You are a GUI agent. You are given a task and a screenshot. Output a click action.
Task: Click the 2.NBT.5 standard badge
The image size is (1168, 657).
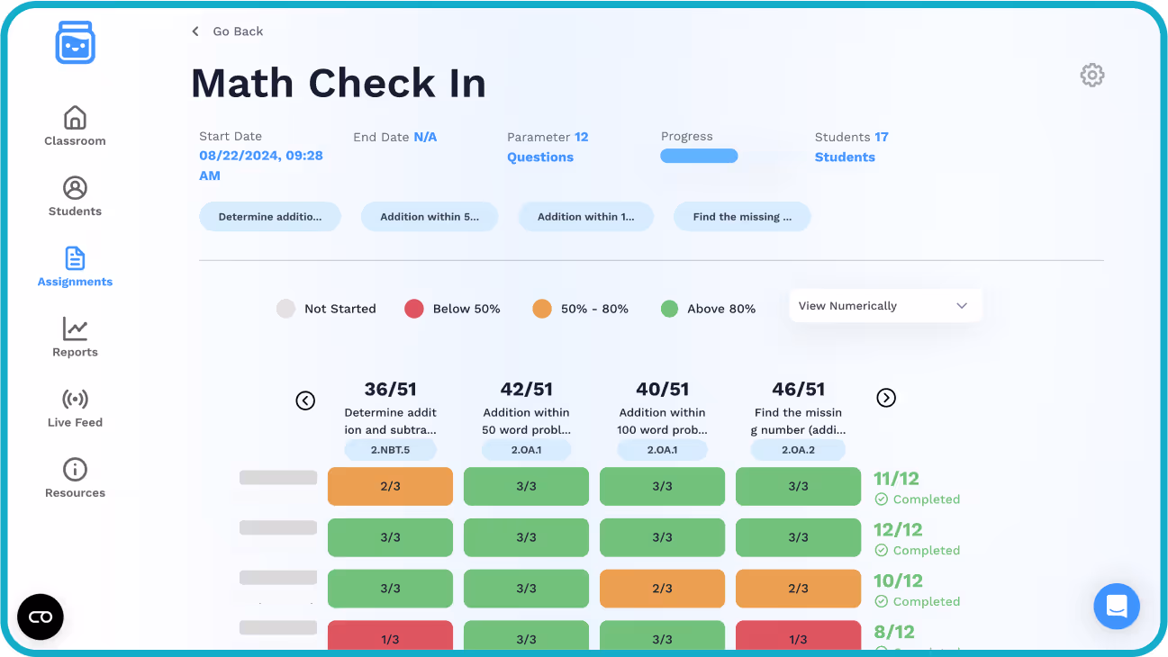(390, 449)
